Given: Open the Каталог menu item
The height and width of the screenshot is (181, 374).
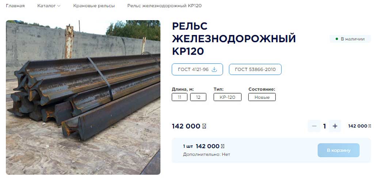Looking at the screenshot, I should (46, 6).
